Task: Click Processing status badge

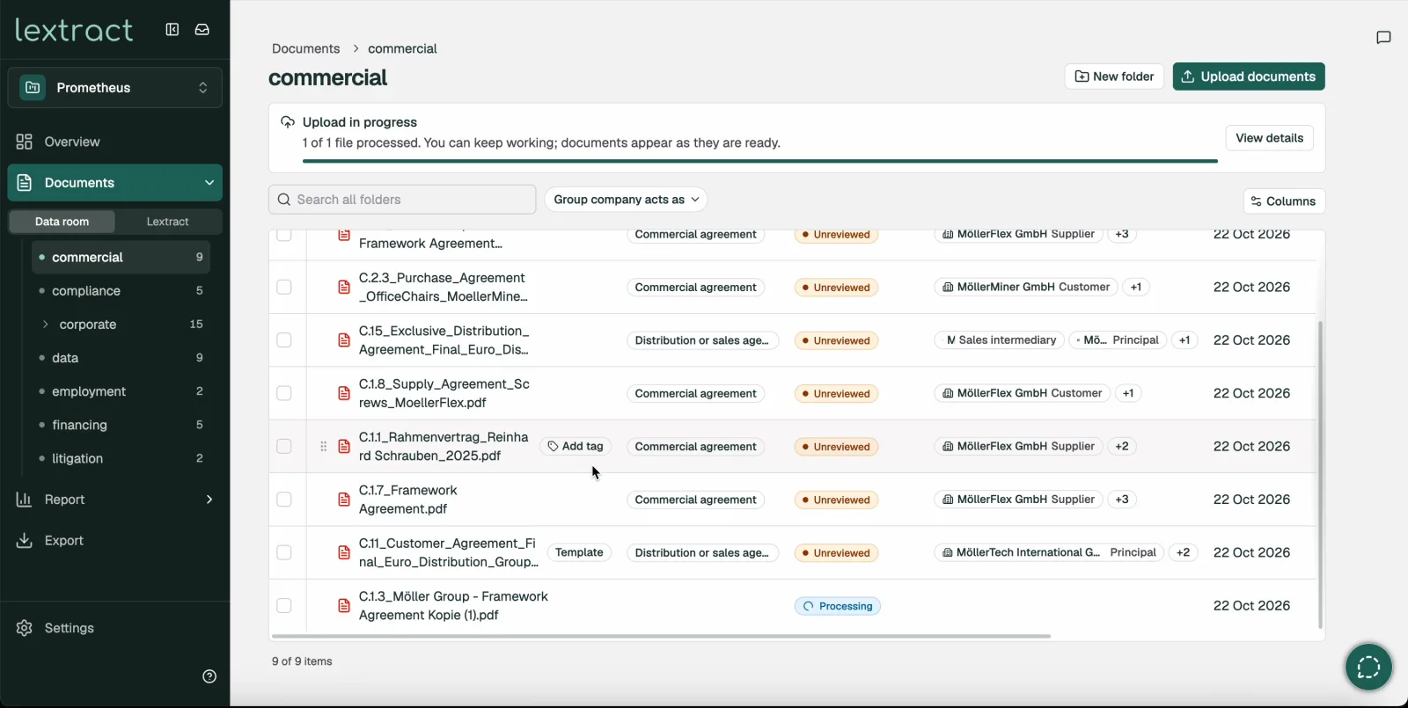Action: 837,606
